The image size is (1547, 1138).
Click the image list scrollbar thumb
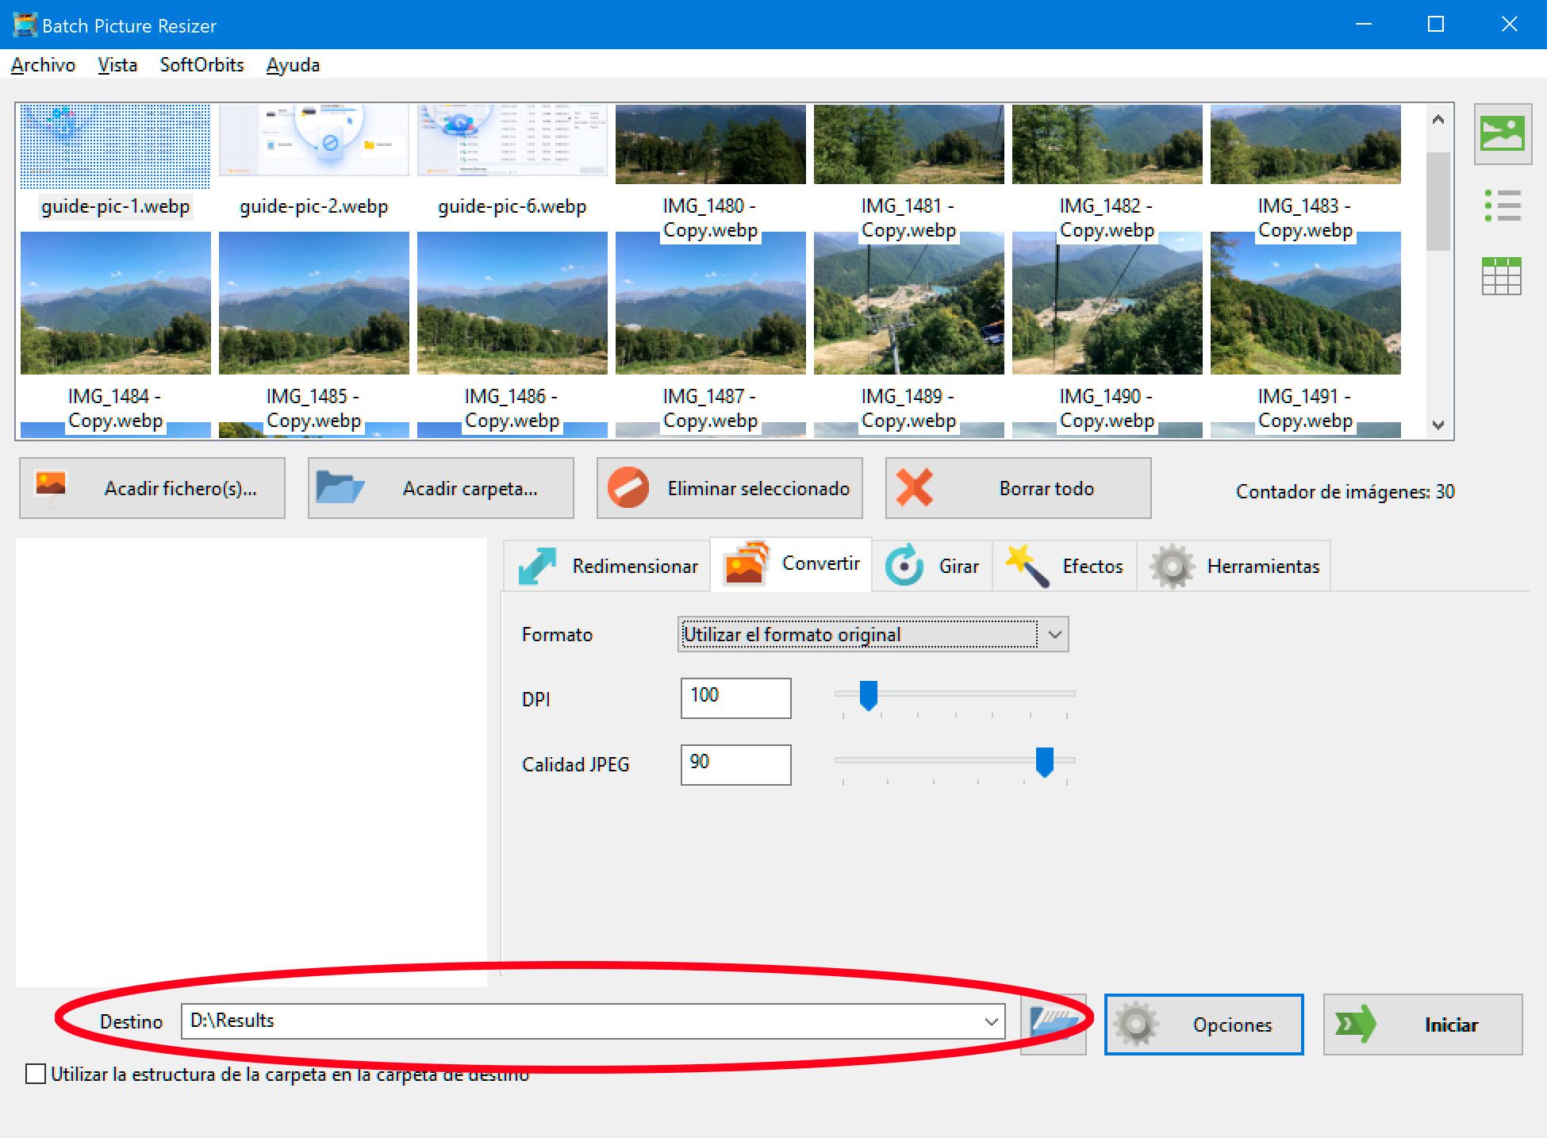coord(1438,201)
